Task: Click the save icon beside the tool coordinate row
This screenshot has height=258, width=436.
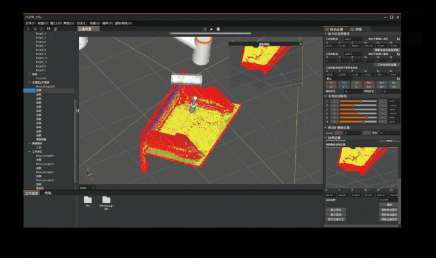Action: [398, 39]
